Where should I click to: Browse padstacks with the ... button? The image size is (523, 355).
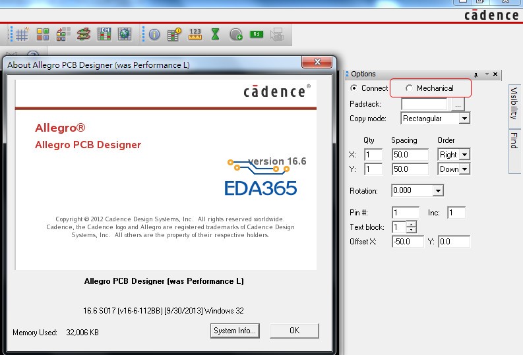(458, 105)
